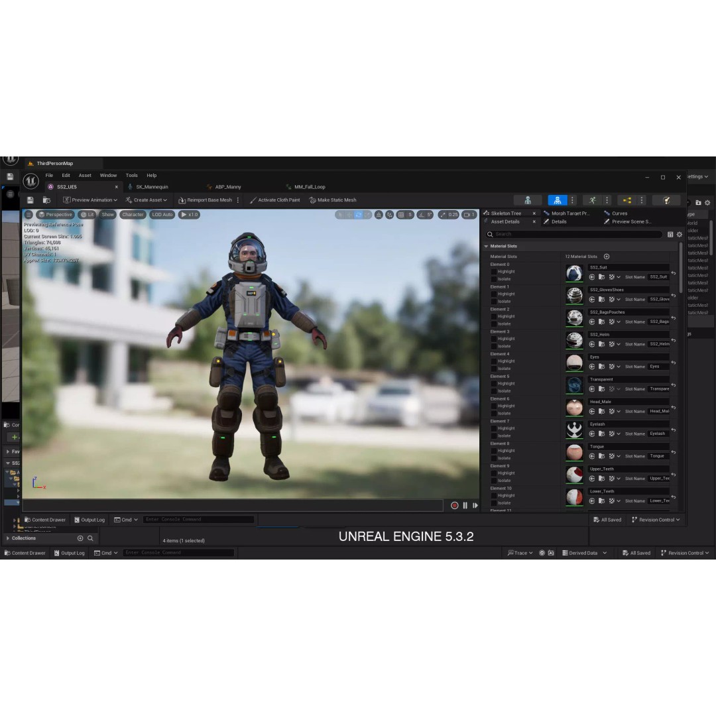716x716 pixels.
Task: Click Activate Cloth Paint button
Action: click(275, 200)
